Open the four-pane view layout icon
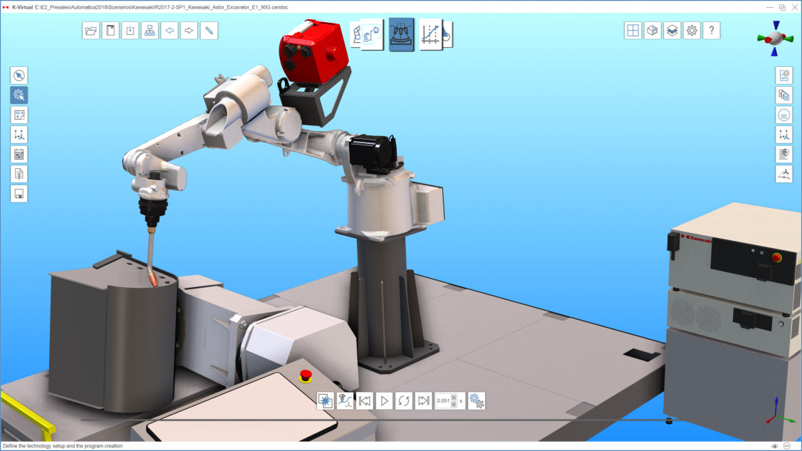Image resolution: width=802 pixels, height=451 pixels. pos(632,31)
